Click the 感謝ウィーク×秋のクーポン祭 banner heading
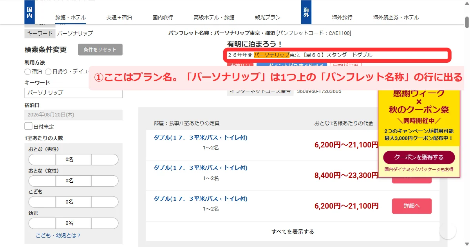This screenshot has height=247, width=470. point(419,101)
